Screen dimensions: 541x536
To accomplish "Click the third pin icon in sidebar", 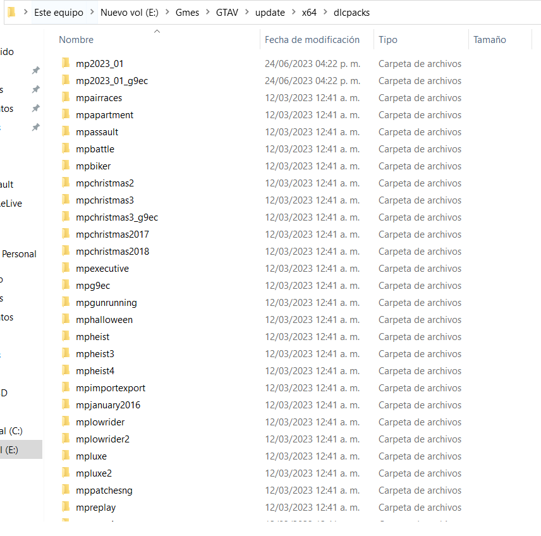I will 36,108.
